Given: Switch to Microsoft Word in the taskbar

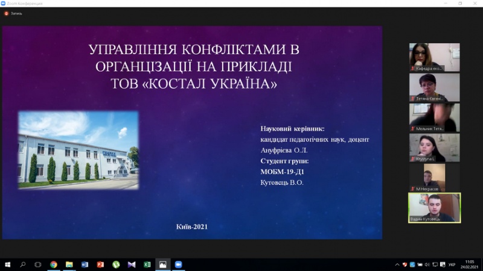Looking at the screenshot, I should (85, 264).
